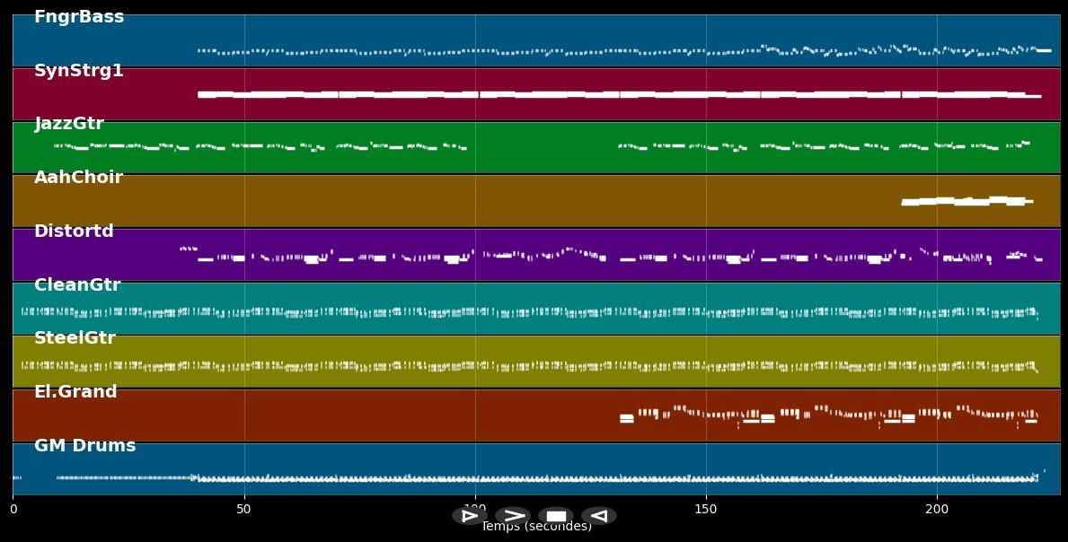Image resolution: width=1068 pixels, height=542 pixels.
Task: Click the El.Grand track name
Action: 75,392
